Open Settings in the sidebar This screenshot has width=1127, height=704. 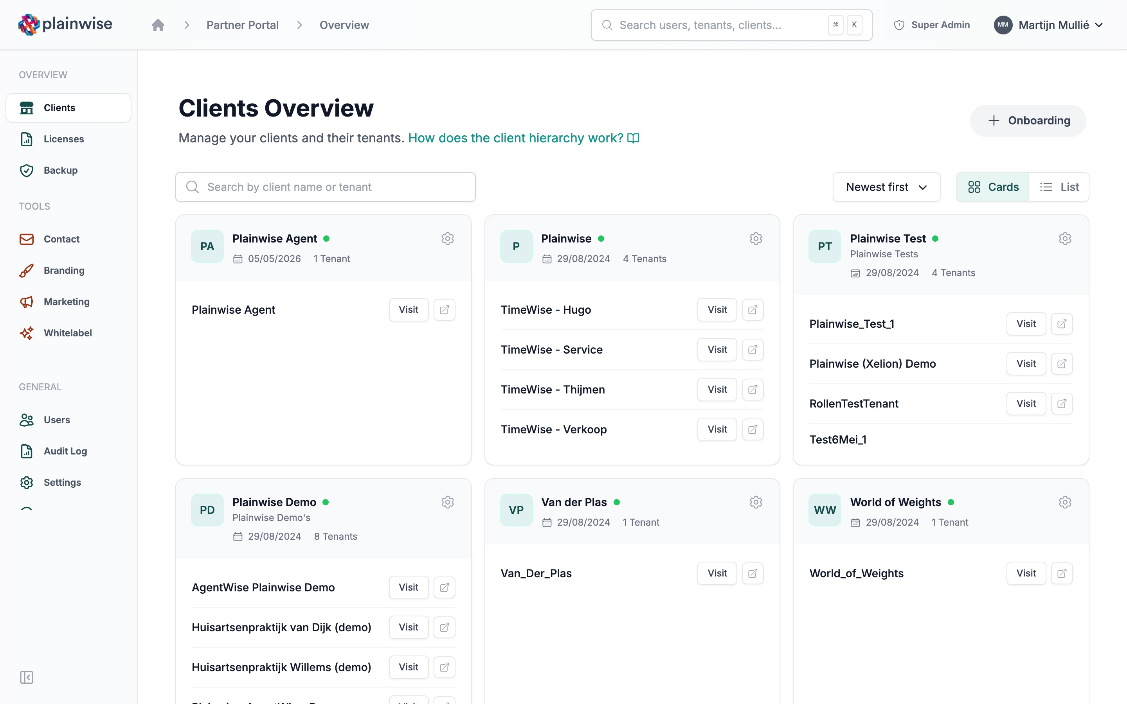coord(68,482)
